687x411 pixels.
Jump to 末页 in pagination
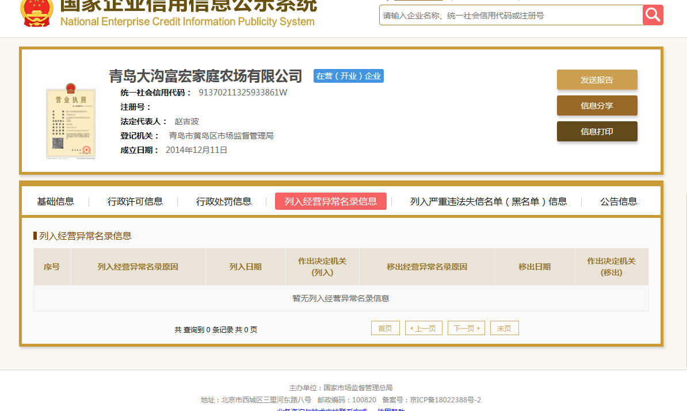click(x=504, y=328)
